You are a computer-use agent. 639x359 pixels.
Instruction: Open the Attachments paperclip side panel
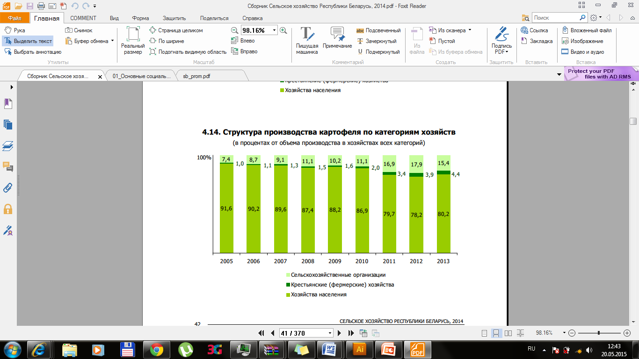coord(8,188)
